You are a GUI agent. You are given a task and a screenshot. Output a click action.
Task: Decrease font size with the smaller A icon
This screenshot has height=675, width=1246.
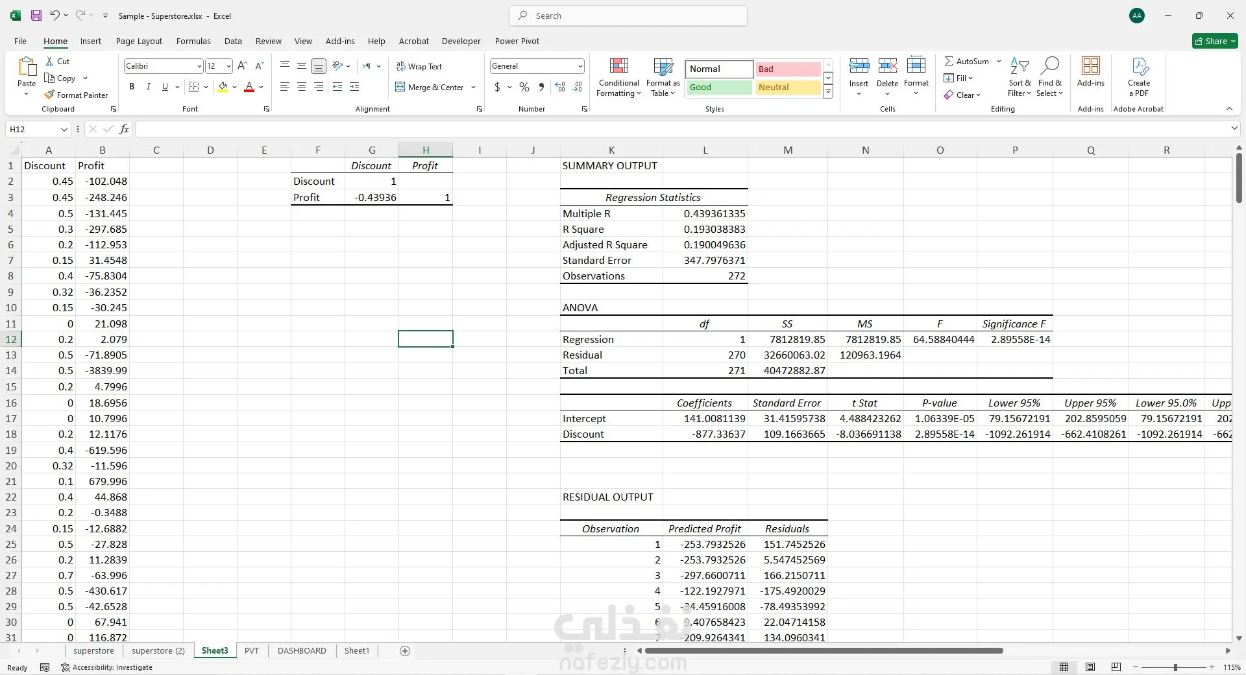[x=259, y=65]
